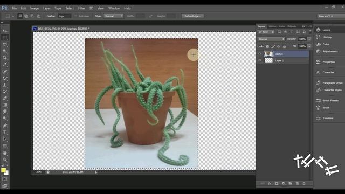The image size is (345, 194).
Task: Select the Rectangular Marquee tool in toolbox
Action: pos(5,38)
